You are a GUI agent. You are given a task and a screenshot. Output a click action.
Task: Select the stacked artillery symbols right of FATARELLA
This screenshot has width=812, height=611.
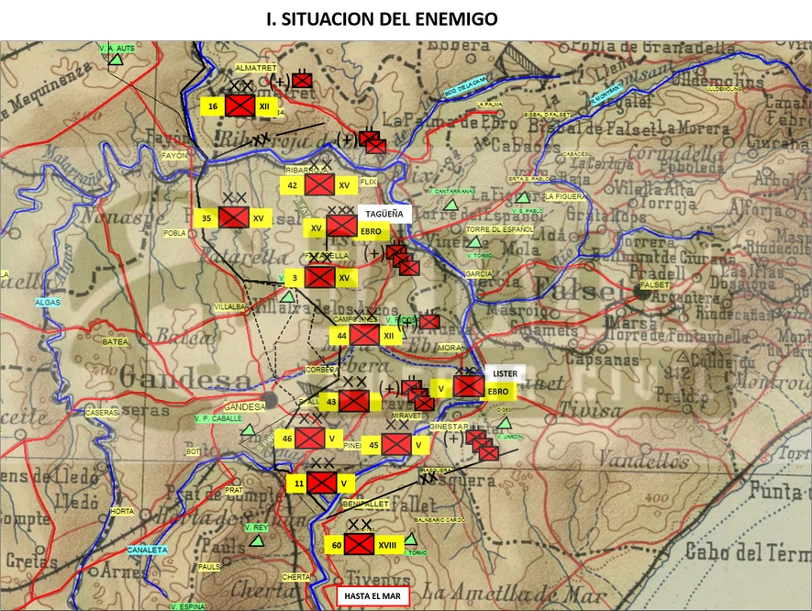tap(403, 260)
